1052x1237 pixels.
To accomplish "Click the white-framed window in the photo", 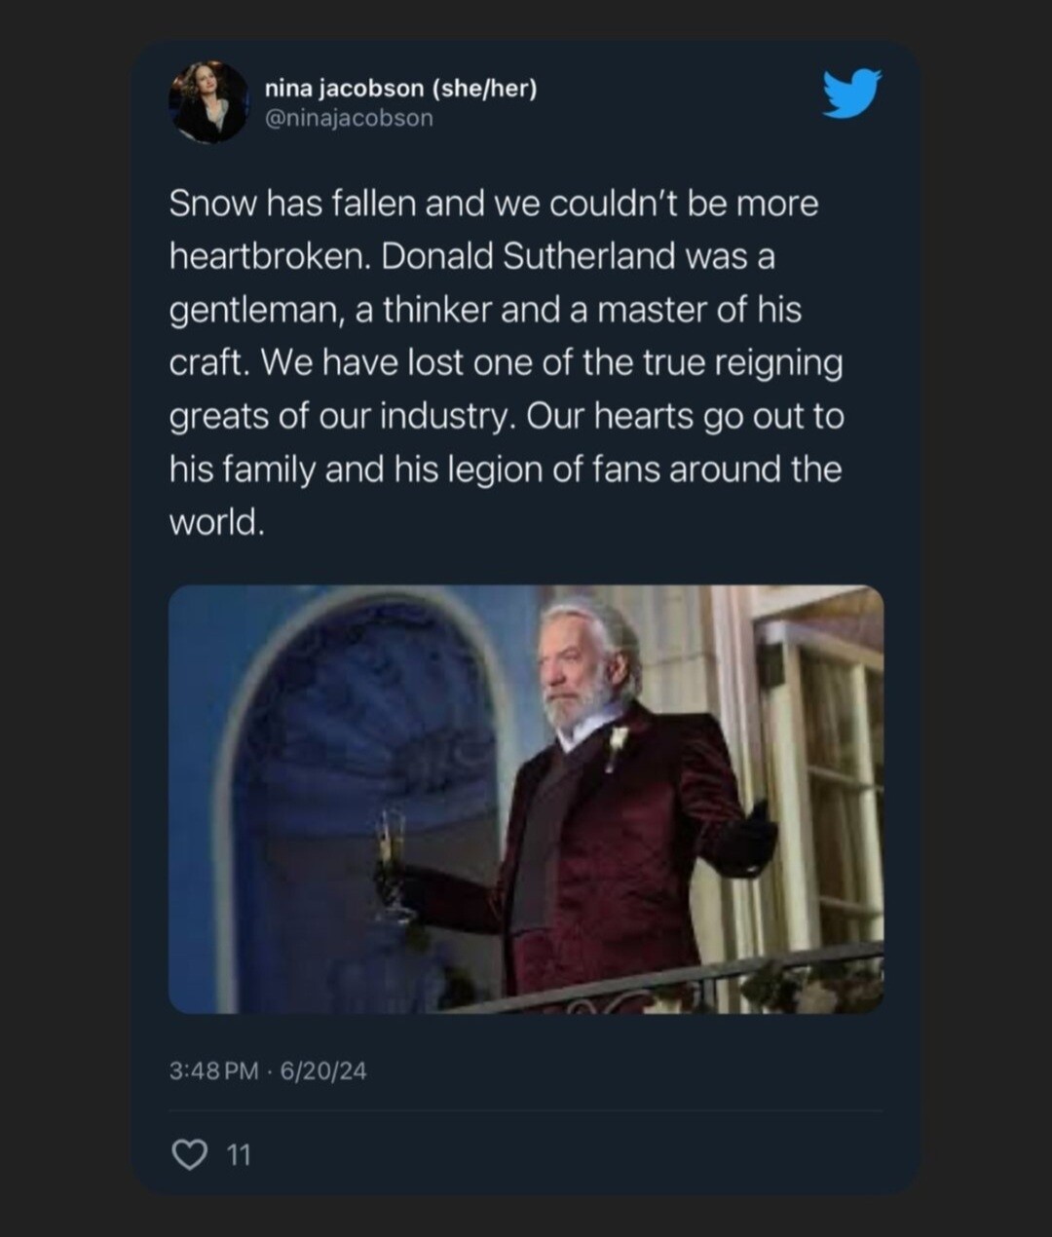I will 828,779.
